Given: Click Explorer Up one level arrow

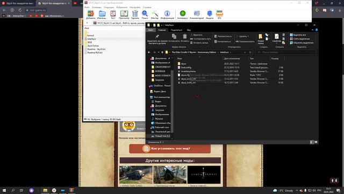Looking at the screenshot, I should (162, 52).
